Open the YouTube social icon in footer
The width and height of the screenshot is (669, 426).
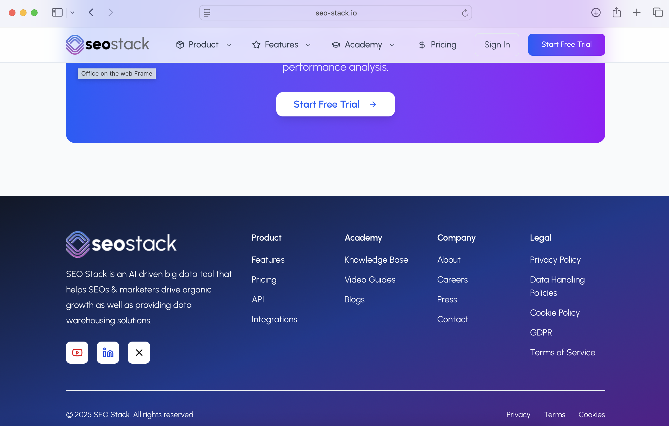(x=77, y=352)
